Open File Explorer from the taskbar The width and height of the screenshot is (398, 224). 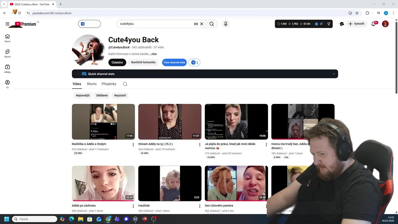click(80, 219)
